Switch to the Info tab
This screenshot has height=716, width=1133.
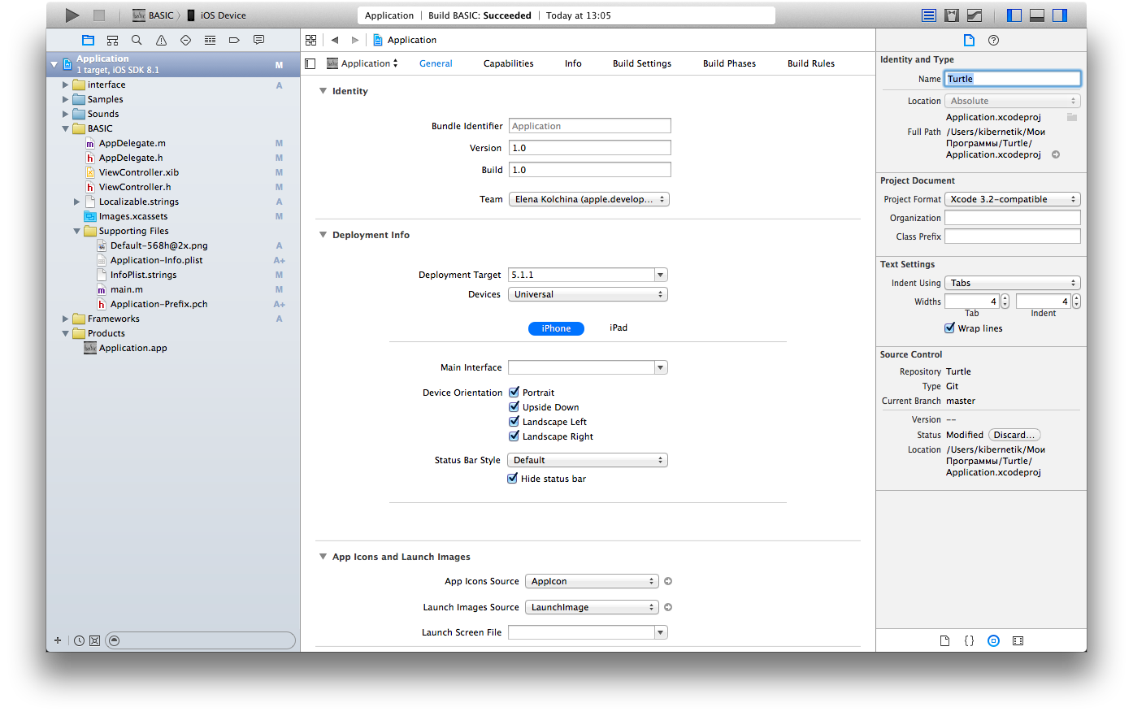tap(573, 63)
